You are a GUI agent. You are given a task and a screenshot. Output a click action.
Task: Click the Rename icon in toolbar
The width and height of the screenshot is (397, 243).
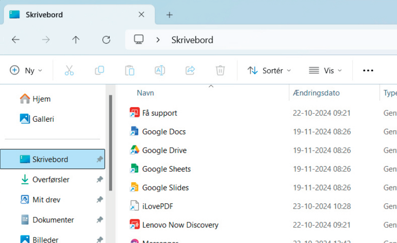click(x=160, y=70)
